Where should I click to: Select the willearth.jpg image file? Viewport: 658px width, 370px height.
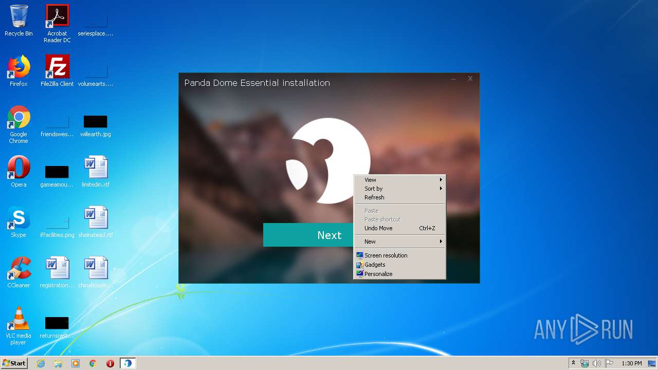tap(96, 126)
